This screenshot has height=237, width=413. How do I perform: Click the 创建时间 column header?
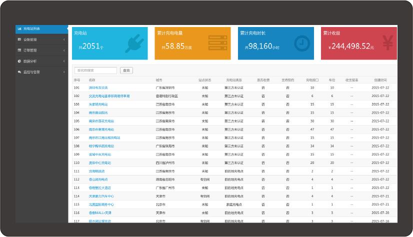(380, 80)
